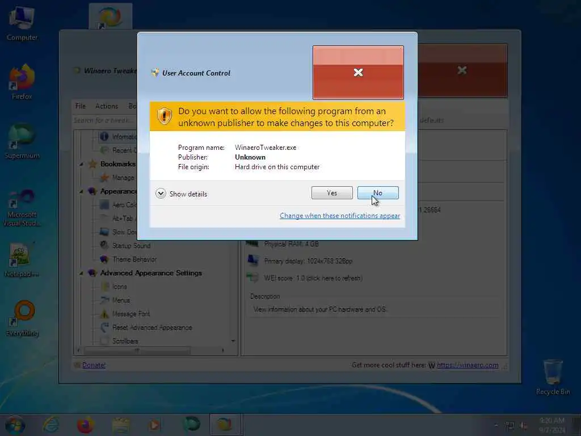Close the Winaero Tweaker window
The height and width of the screenshot is (436, 581).
coord(462,70)
